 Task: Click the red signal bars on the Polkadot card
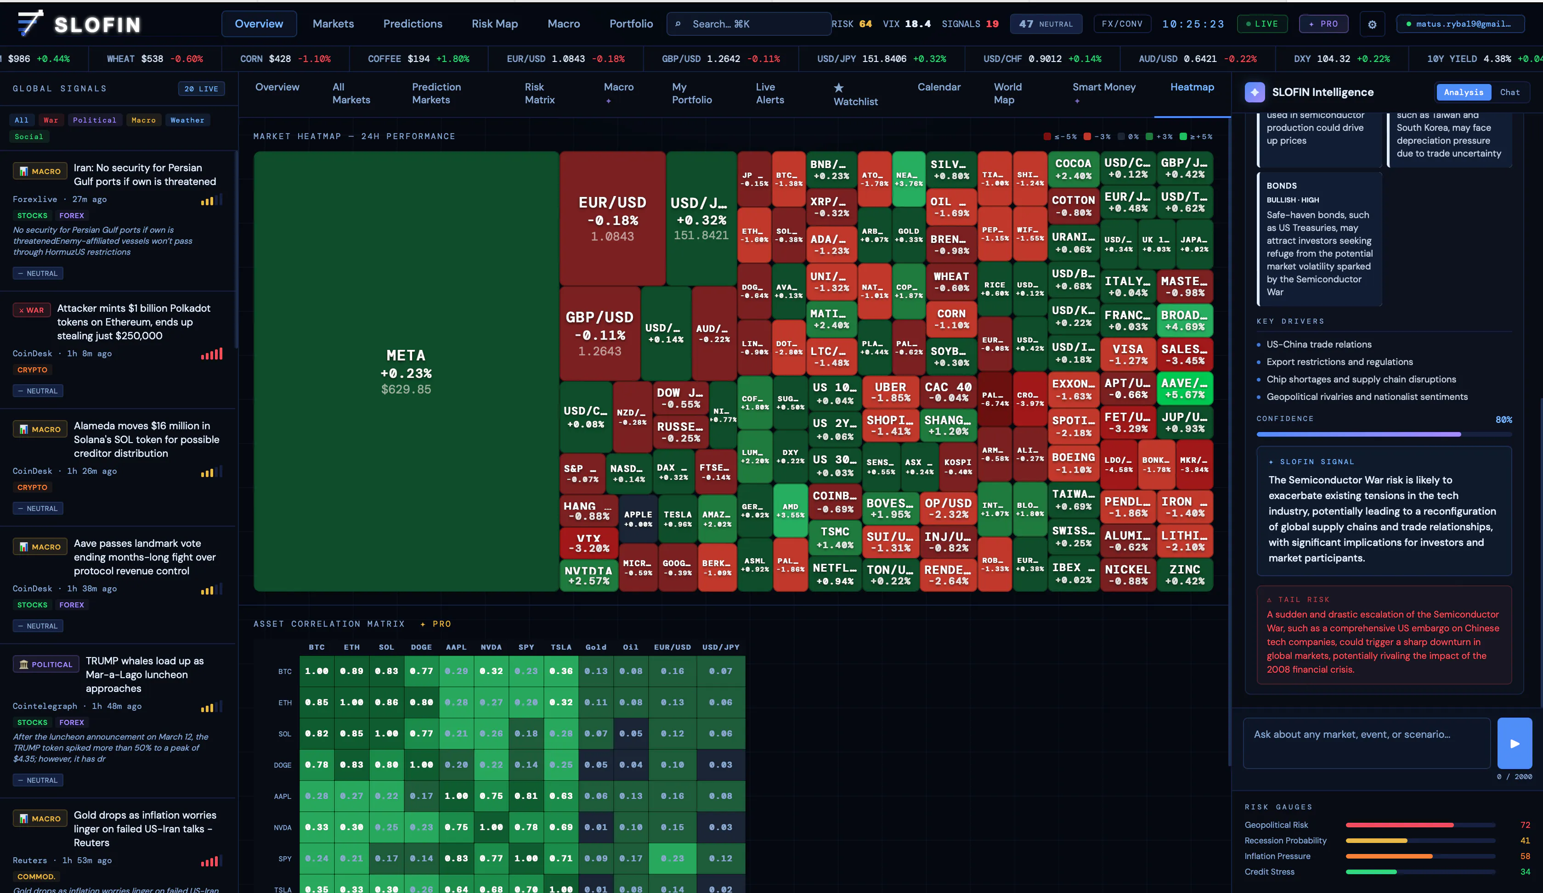pyautogui.click(x=212, y=354)
